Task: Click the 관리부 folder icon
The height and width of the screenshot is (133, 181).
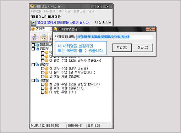Action: [37, 65]
